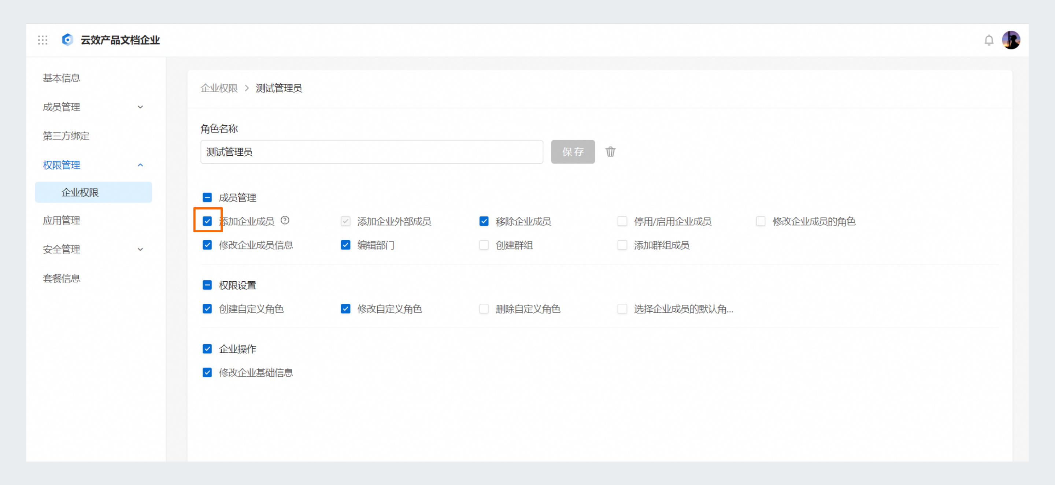Uncheck 创建自定义角色 checkbox
The width and height of the screenshot is (1055, 485).
point(207,308)
